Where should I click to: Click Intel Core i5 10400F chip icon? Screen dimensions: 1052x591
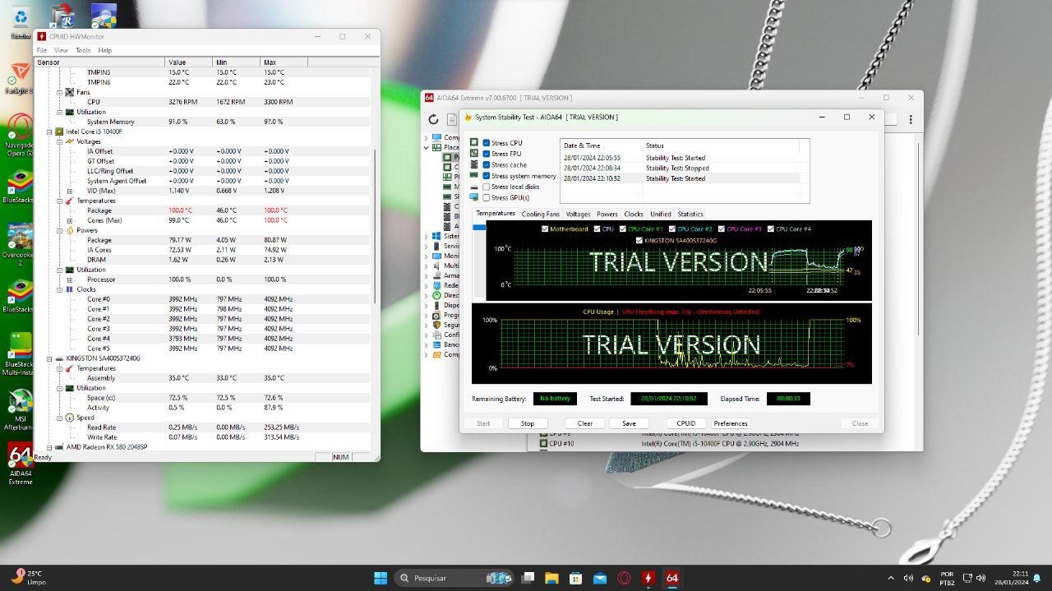[59, 132]
